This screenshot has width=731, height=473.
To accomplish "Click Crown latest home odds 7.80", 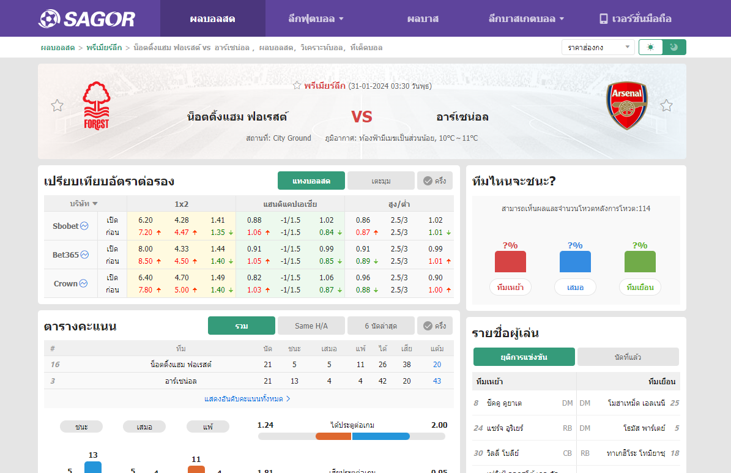I will tap(146, 289).
